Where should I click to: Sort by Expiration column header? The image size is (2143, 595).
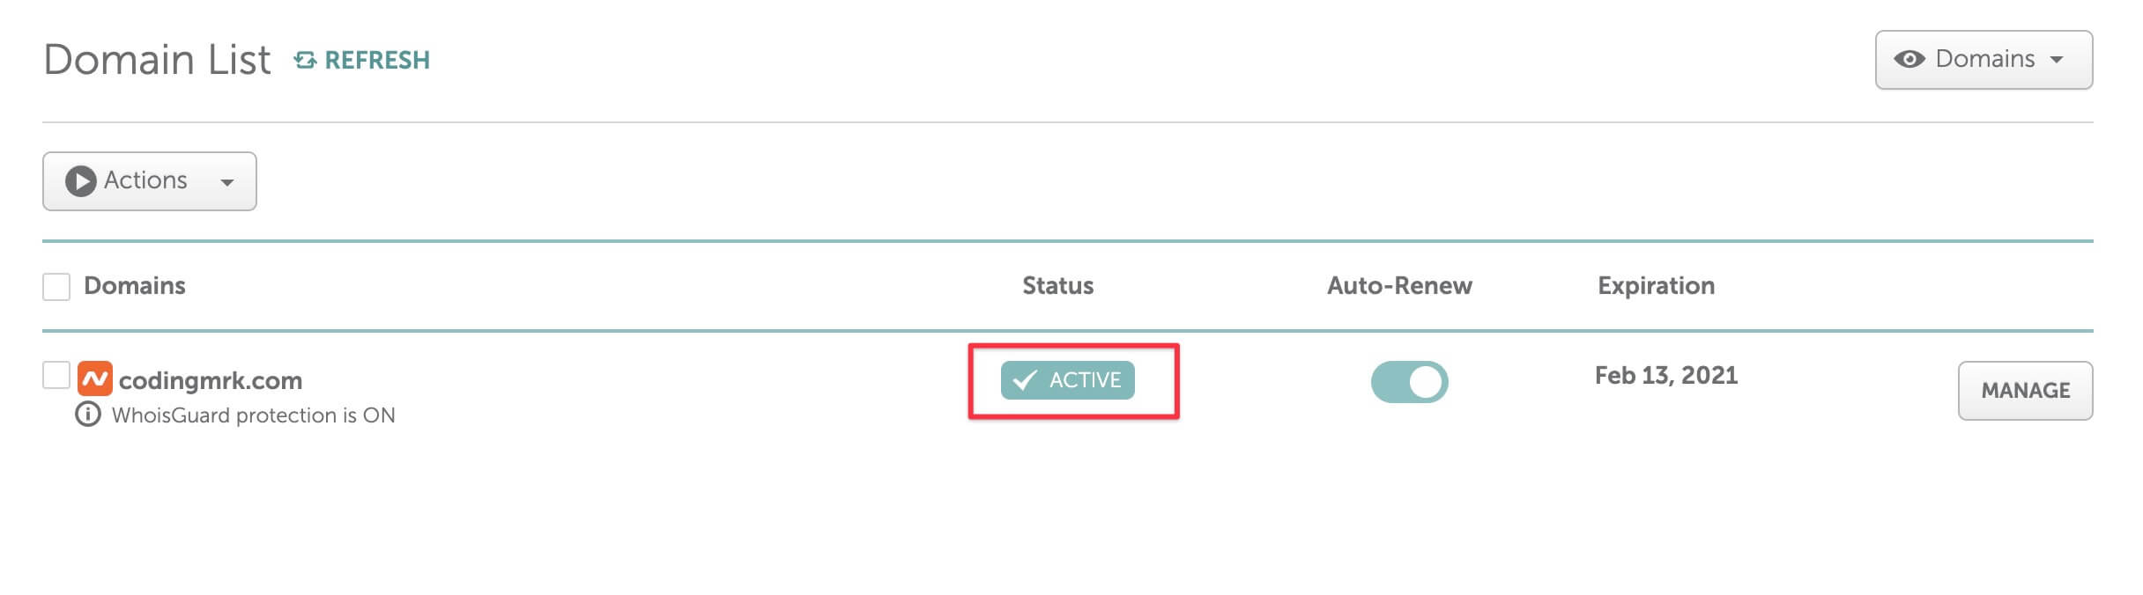(1656, 285)
